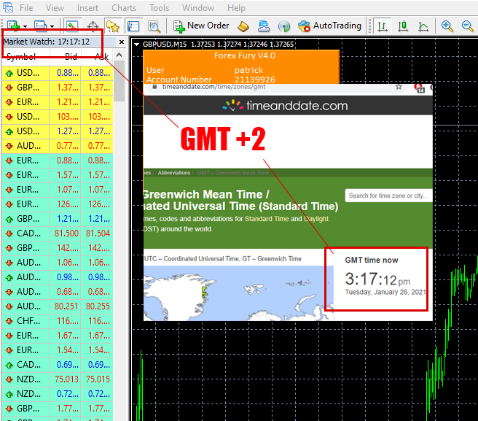This screenshot has width=478, height=421.
Task: Click the MetaTrader application icon in menu bar
Action: click(x=7, y=7)
